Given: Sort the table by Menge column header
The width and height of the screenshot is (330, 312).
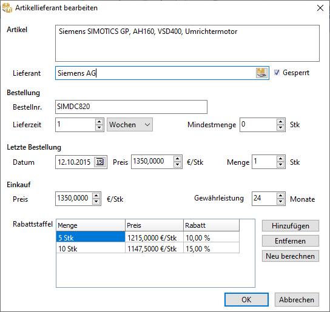Looking at the screenshot, I should coord(90,225).
